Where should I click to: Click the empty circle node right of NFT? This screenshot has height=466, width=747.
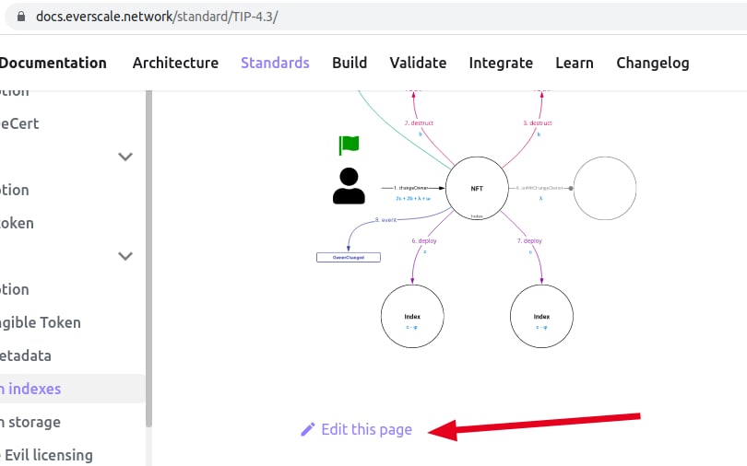pos(605,188)
